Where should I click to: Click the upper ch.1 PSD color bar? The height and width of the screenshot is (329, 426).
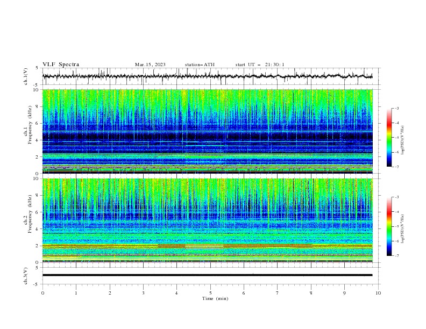(x=389, y=138)
